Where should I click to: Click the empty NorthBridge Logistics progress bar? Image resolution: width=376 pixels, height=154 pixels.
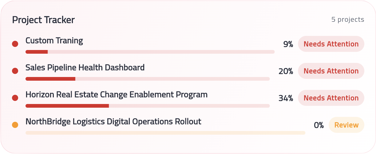165,133
